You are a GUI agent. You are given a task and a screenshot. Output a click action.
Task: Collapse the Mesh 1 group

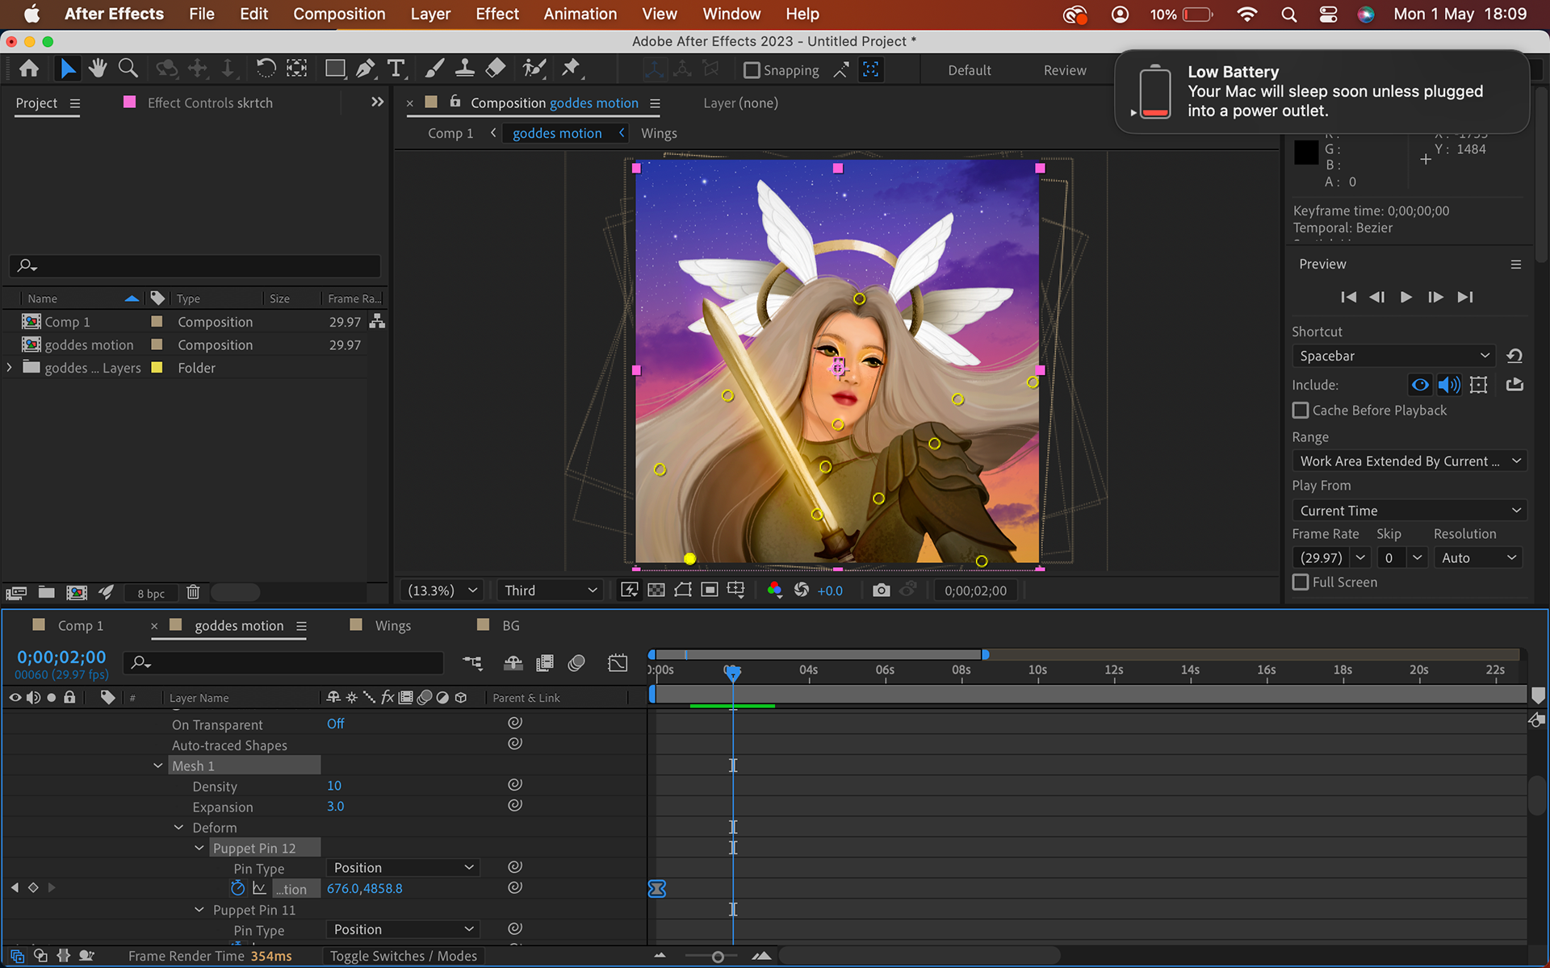(x=158, y=766)
